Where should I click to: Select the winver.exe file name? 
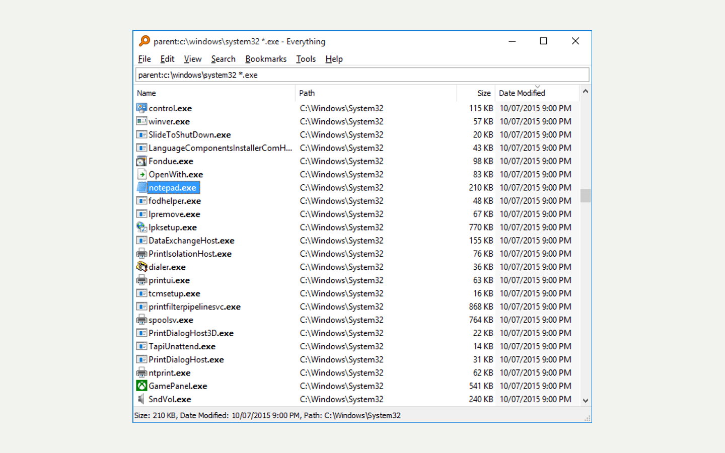click(169, 121)
